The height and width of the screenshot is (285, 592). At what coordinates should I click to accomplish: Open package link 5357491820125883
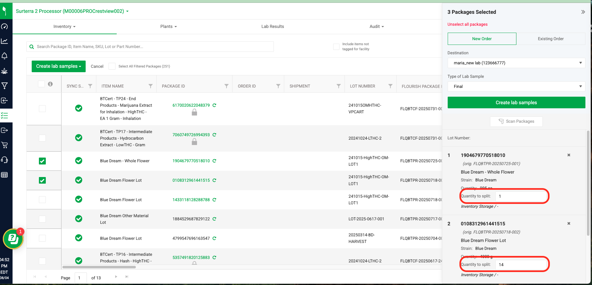(x=191, y=257)
